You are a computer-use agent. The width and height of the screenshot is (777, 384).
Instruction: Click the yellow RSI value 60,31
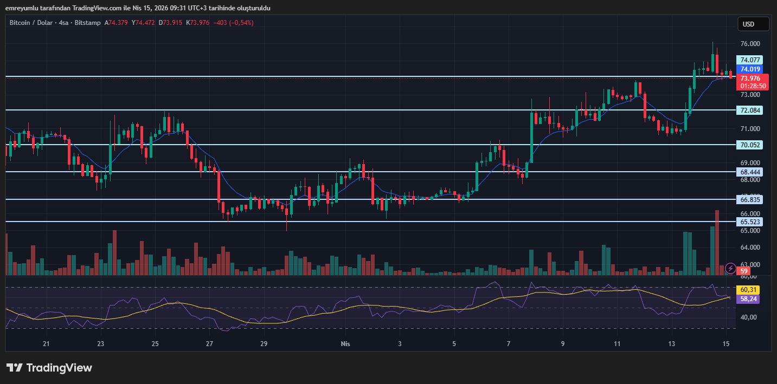pos(749,290)
